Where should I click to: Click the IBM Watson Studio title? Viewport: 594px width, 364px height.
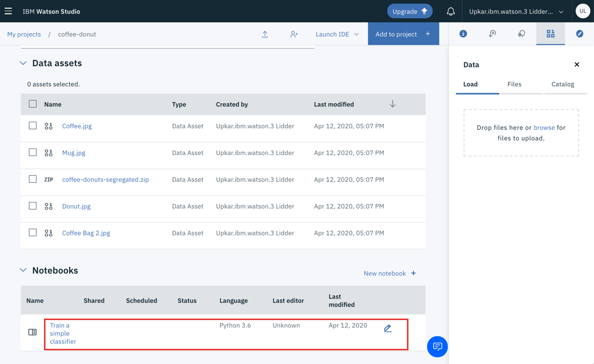pos(51,11)
